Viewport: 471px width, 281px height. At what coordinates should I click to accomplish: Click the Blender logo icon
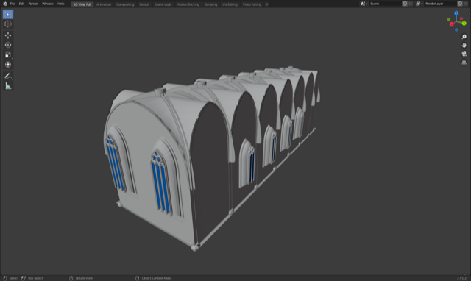[x=5, y=4]
